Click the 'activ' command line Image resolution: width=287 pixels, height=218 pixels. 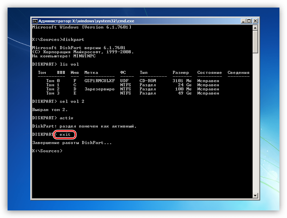(x=53, y=118)
